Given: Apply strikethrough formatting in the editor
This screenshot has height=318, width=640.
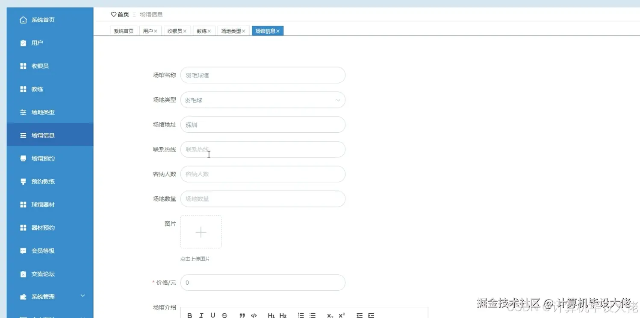Looking at the screenshot, I should (224, 315).
